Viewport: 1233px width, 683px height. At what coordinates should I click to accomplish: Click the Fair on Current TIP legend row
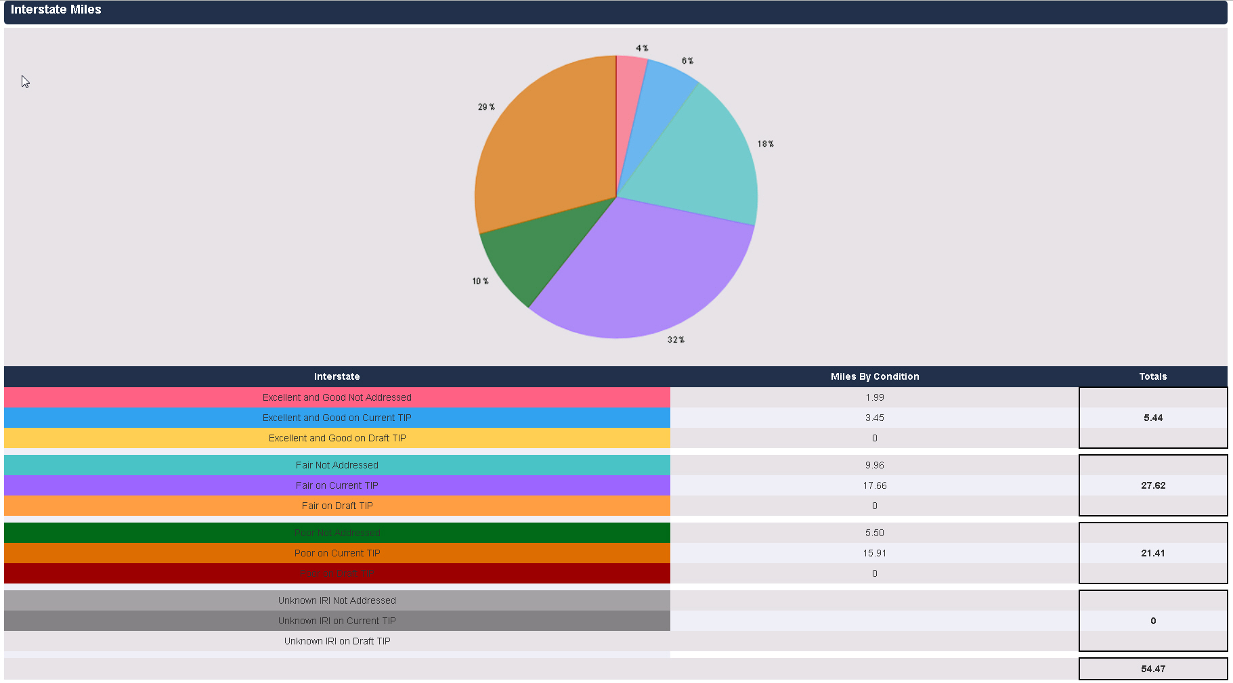pos(337,485)
